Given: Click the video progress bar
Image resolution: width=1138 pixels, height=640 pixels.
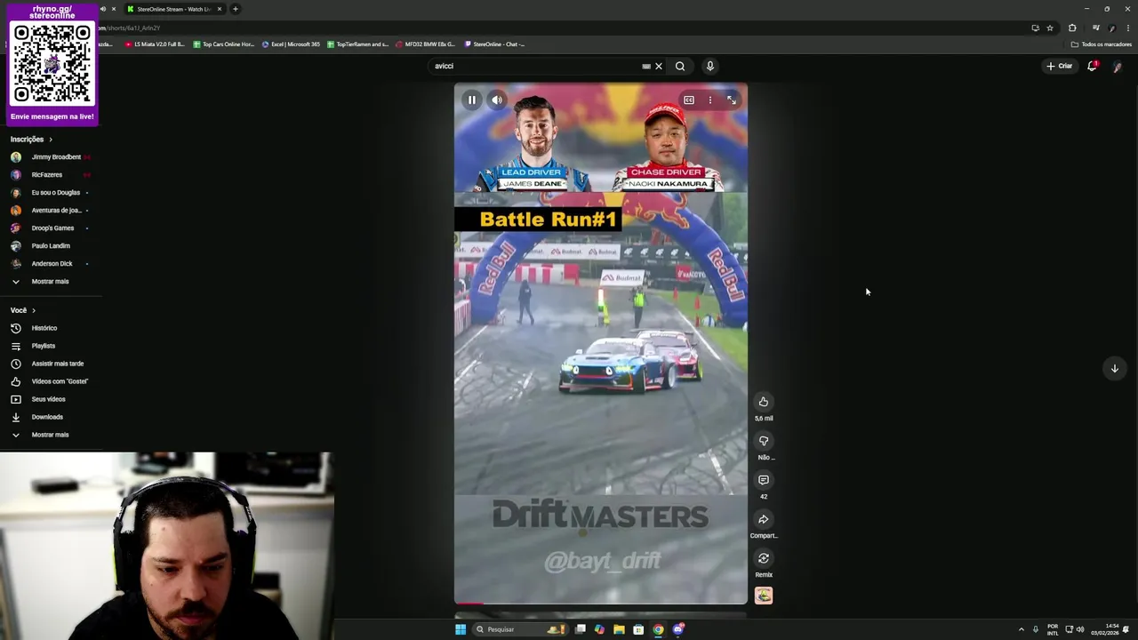Looking at the screenshot, I should [x=601, y=604].
